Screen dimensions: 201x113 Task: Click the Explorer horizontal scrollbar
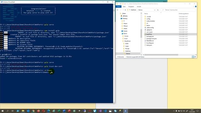tap(161, 55)
